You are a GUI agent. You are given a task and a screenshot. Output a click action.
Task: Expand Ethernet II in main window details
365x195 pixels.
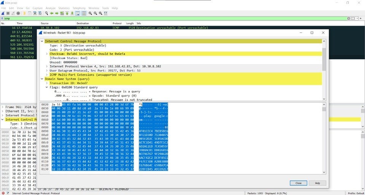pyautogui.click(x=3, y=111)
